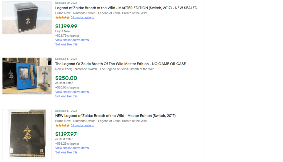Click View similar active items under the $1,199.99 listing
The height and width of the screenshot is (162, 283).
coord(72,40)
